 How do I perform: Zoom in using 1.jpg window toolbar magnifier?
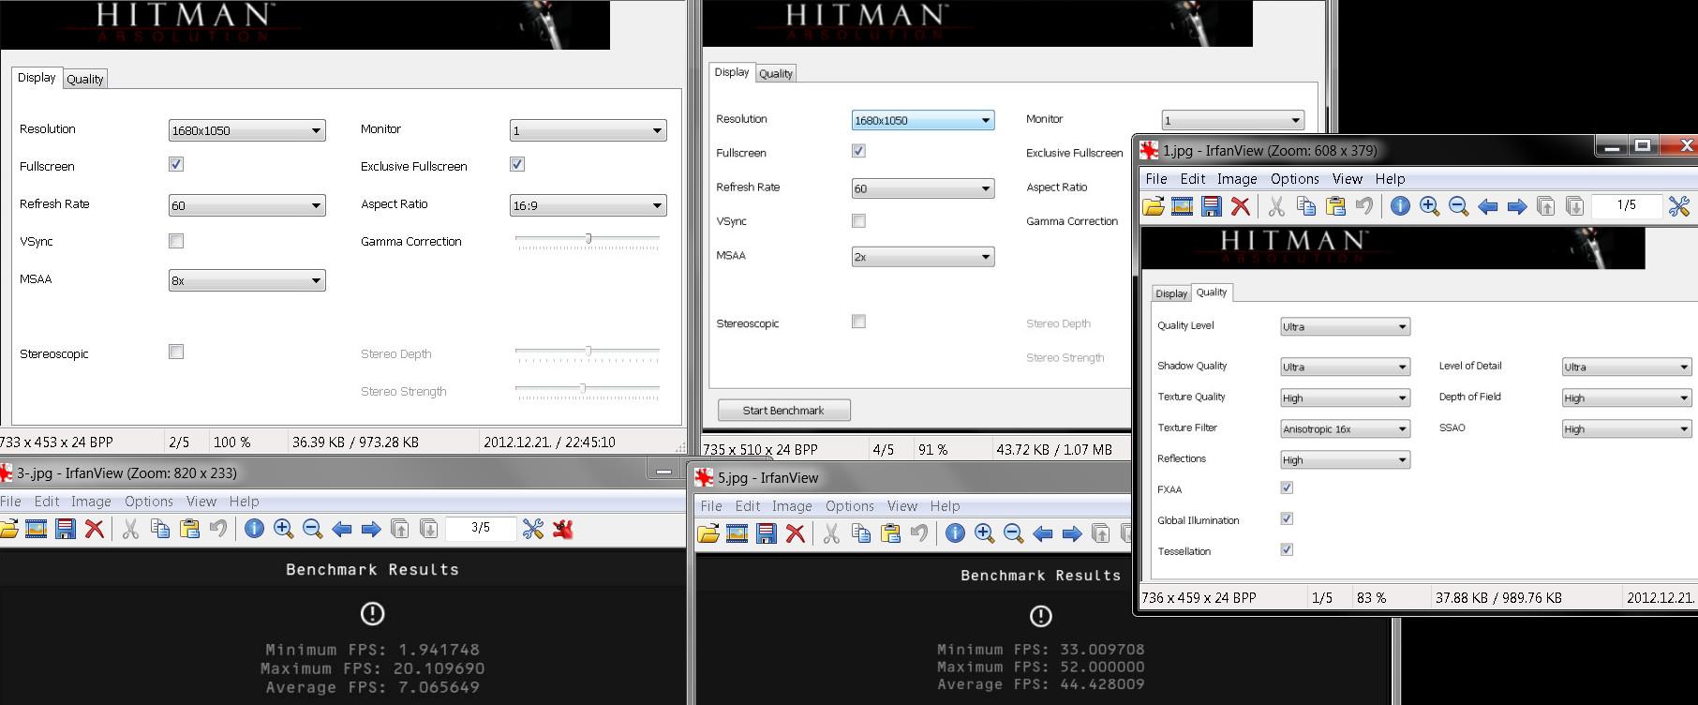(x=1429, y=206)
